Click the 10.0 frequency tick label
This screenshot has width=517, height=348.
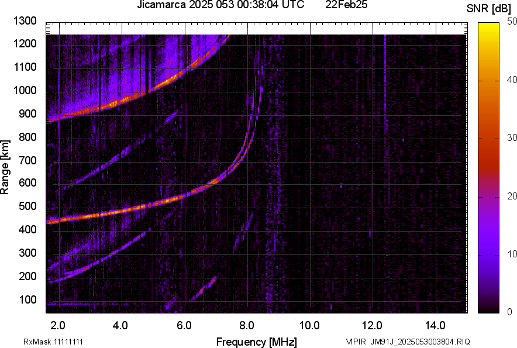309,326
